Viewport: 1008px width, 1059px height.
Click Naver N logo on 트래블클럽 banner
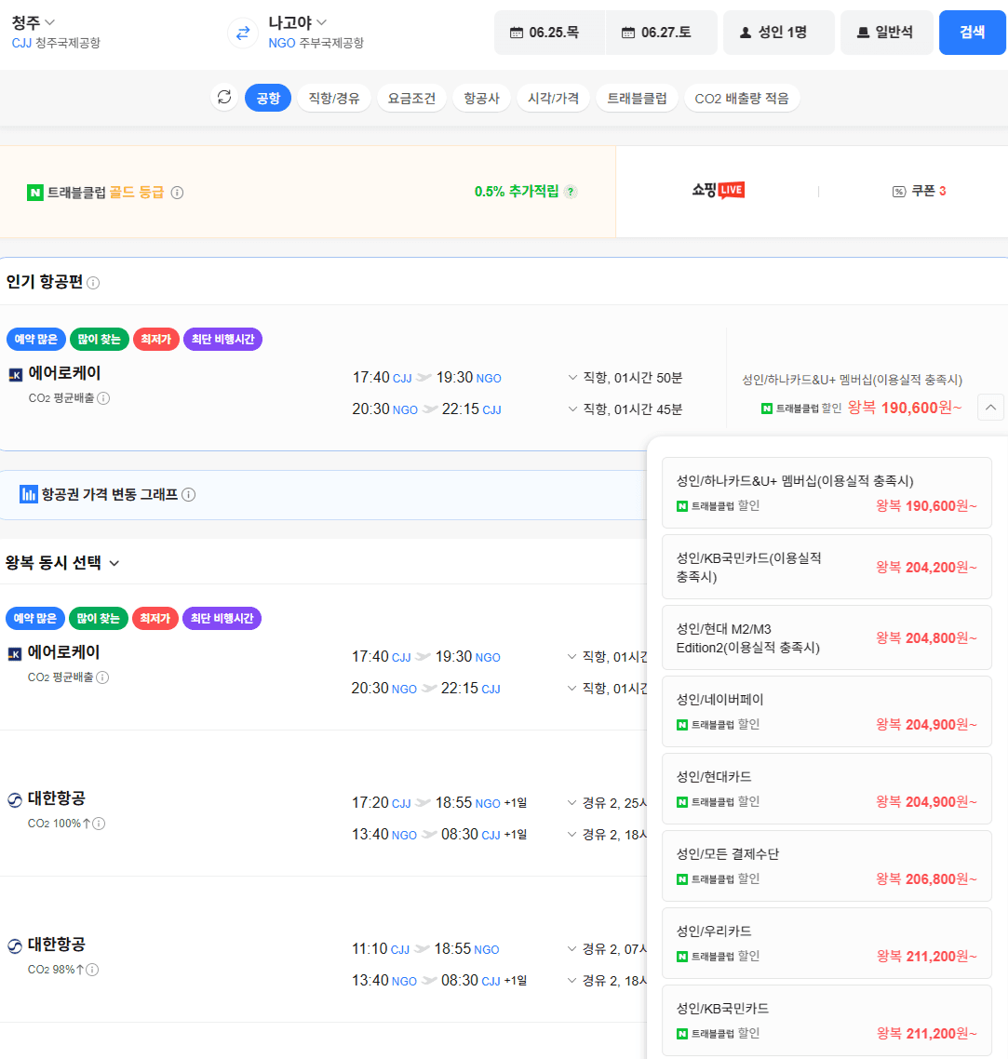click(x=34, y=193)
